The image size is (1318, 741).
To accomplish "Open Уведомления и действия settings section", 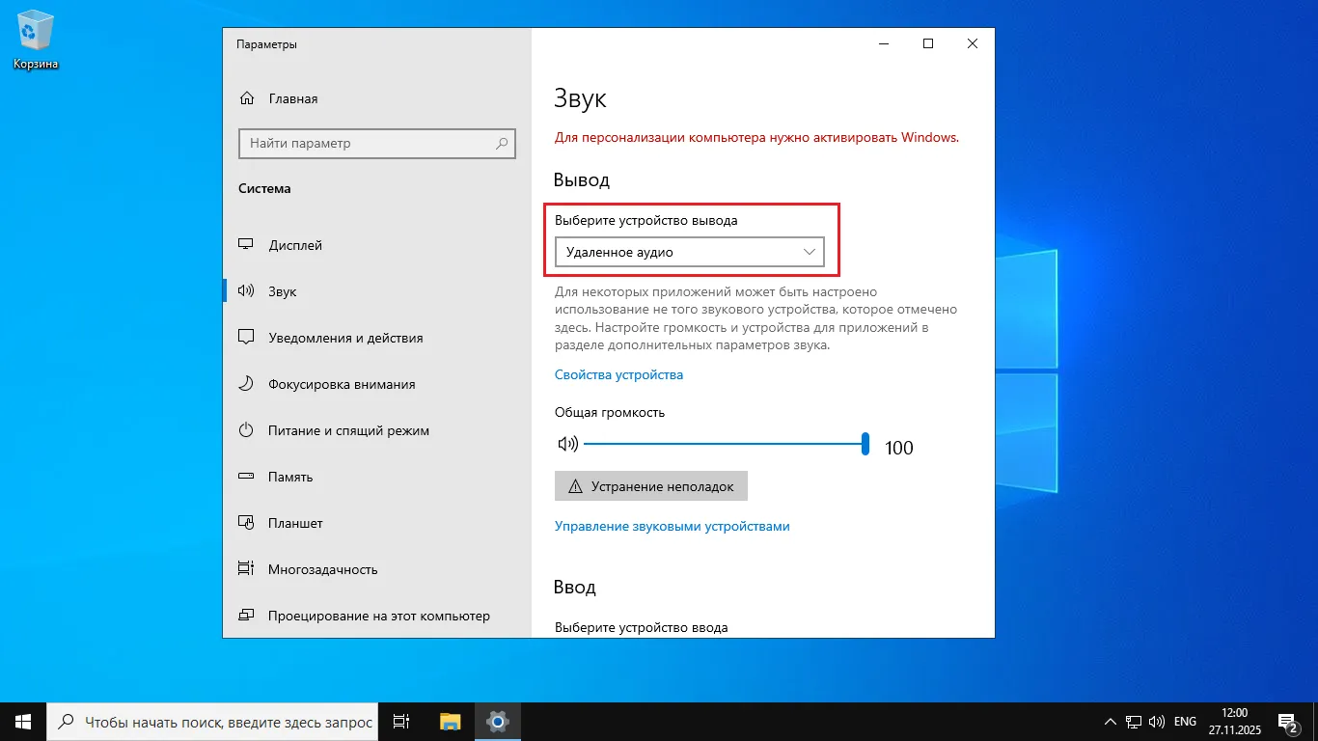I will pos(345,338).
